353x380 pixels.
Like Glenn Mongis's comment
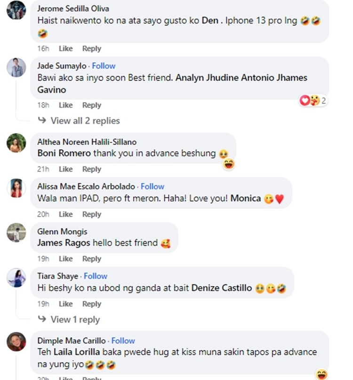[65, 259]
